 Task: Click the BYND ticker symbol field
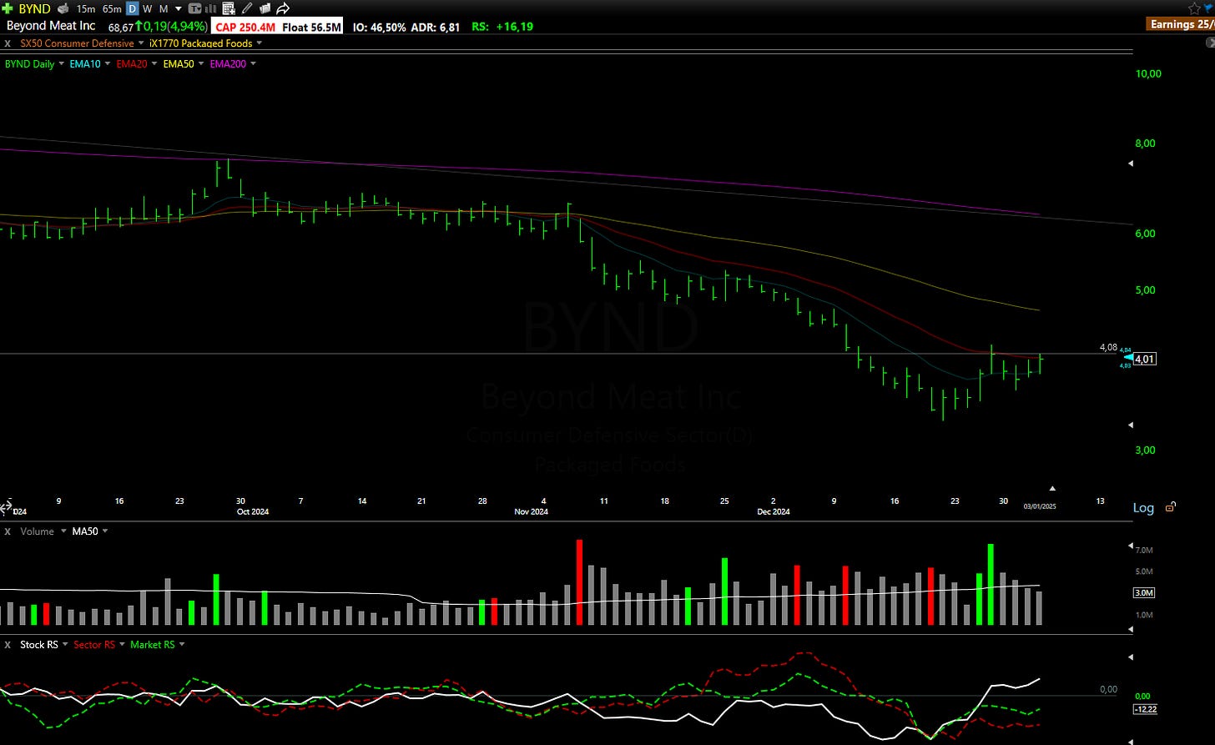[34, 8]
